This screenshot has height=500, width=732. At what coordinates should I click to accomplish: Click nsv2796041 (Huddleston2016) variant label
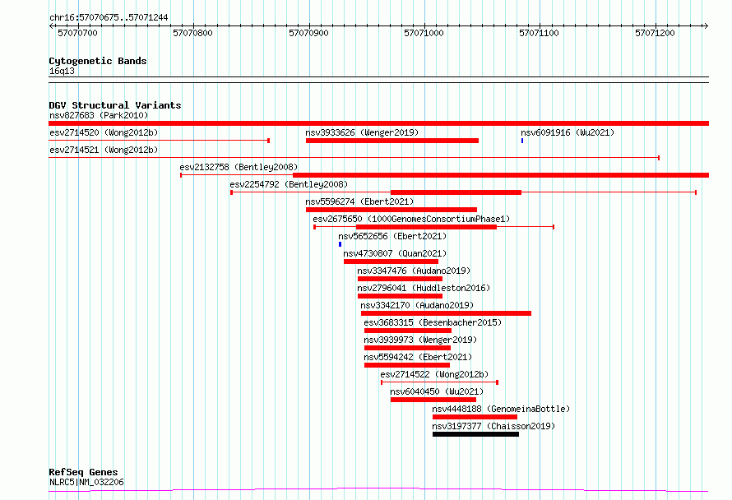(424, 288)
